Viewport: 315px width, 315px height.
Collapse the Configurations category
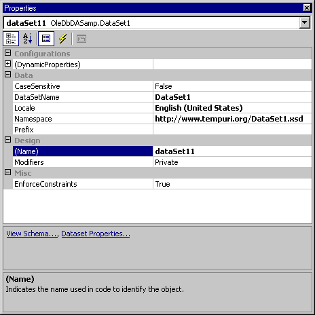click(7, 53)
